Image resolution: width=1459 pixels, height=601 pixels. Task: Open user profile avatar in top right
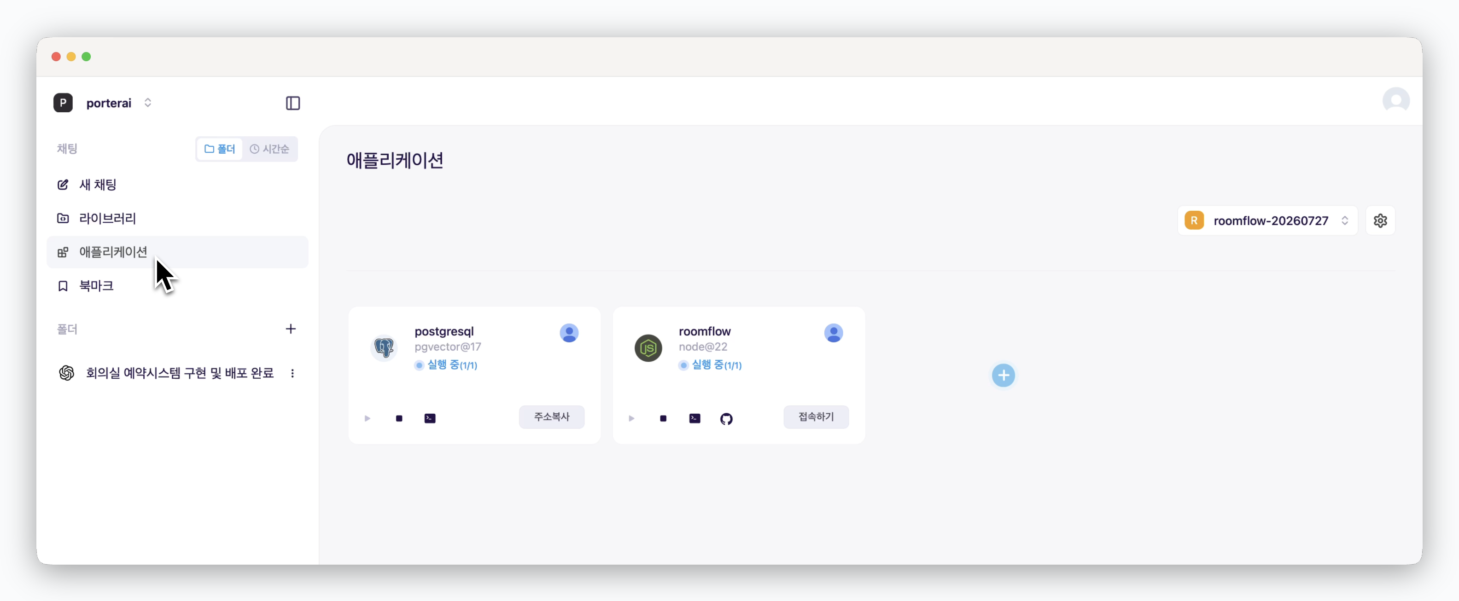[1395, 101]
